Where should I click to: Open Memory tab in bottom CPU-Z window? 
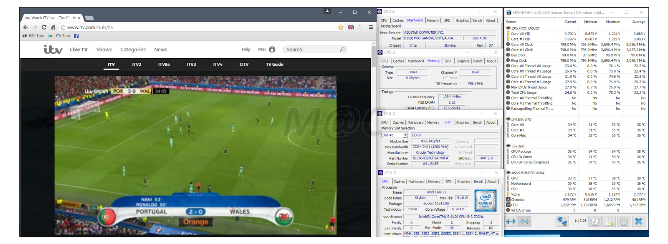point(434,182)
